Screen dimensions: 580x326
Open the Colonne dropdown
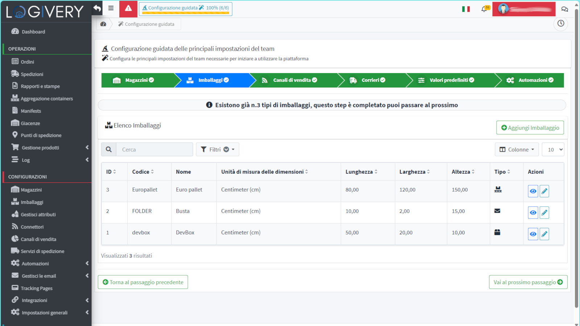(x=517, y=149)
